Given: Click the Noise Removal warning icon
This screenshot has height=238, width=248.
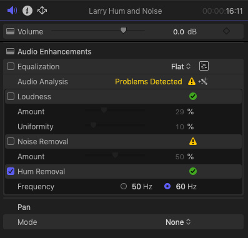Looking at the screenshot, I should 193,141.
